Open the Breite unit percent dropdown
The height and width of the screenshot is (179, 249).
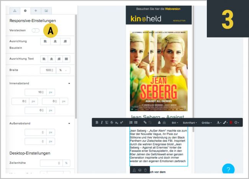[63, 70]
